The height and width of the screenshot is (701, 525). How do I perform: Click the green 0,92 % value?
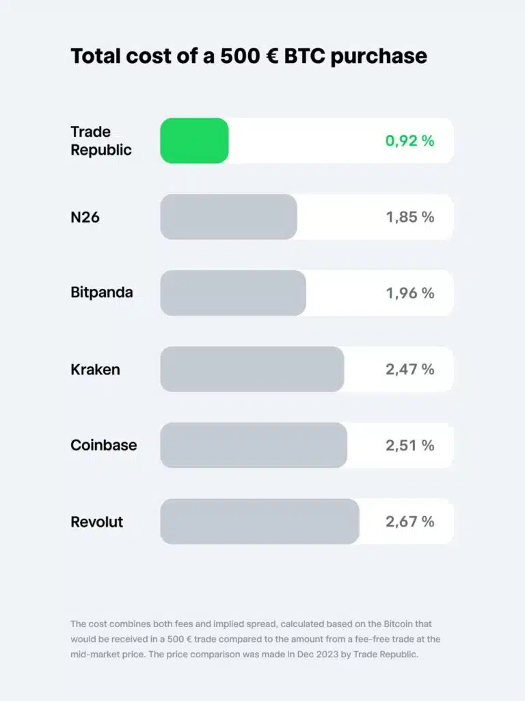409,141
